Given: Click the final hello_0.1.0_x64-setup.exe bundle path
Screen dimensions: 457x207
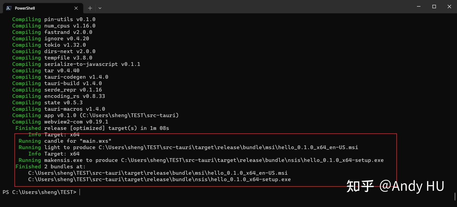Looking at the screenshot, I should point(159,180).
